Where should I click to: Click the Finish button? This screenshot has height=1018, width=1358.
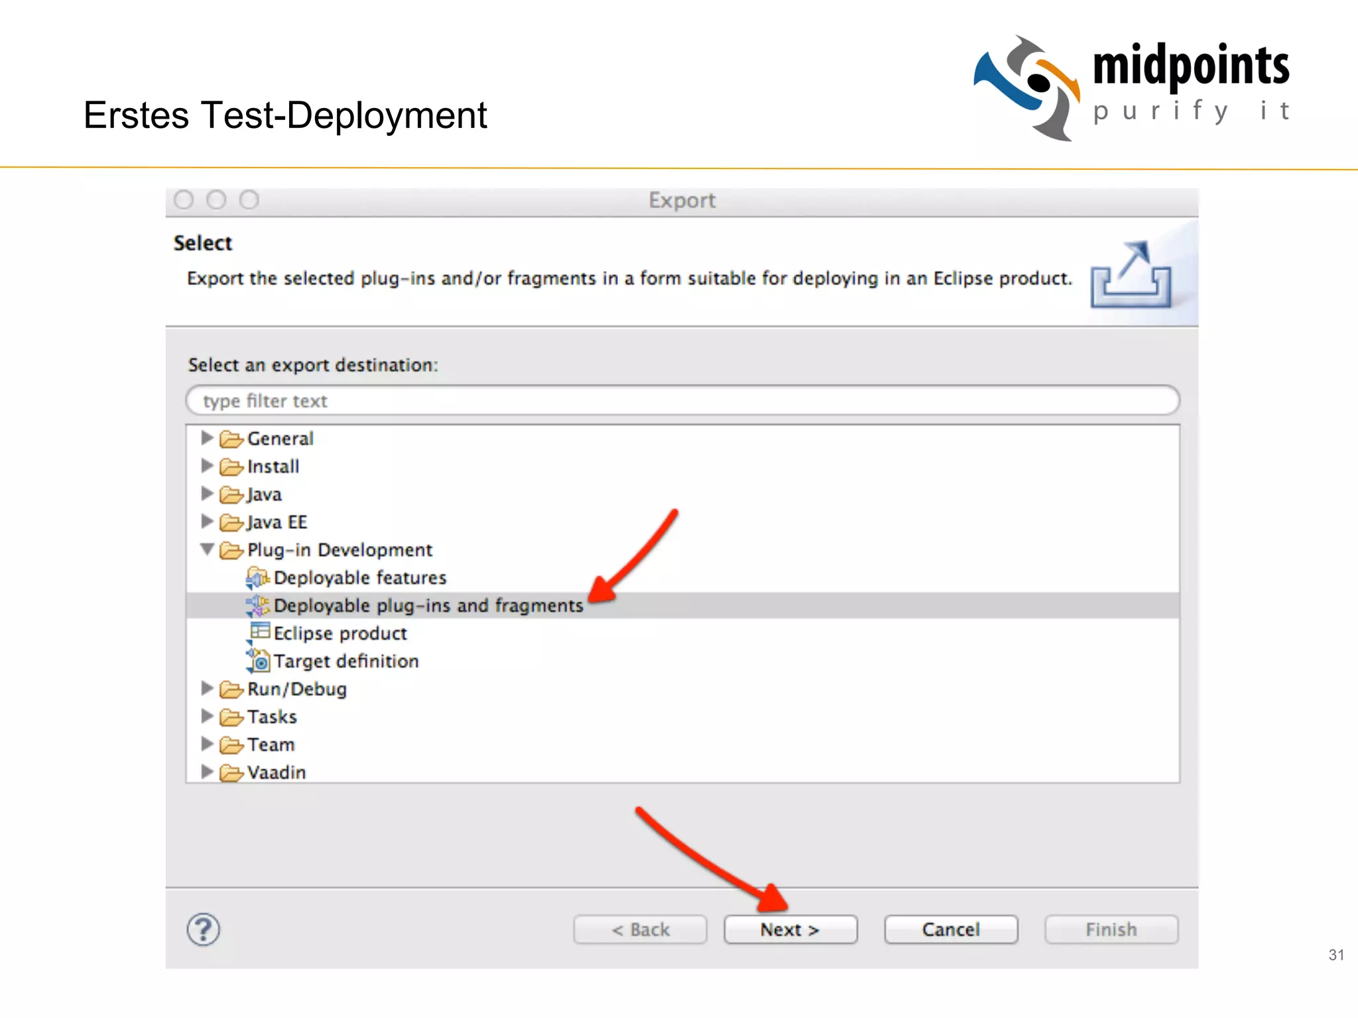[x=1111, y=930]
